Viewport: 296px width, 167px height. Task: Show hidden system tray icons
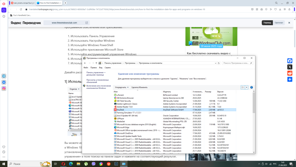259,164
